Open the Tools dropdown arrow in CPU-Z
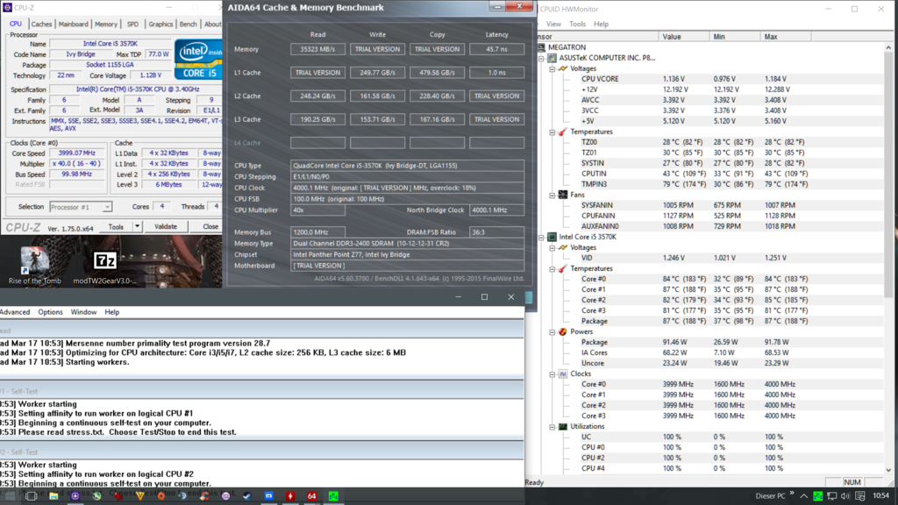 [137, 227]
